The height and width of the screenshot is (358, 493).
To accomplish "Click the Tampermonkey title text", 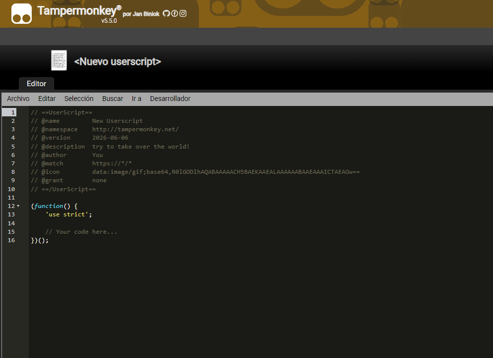I will 79,11.
